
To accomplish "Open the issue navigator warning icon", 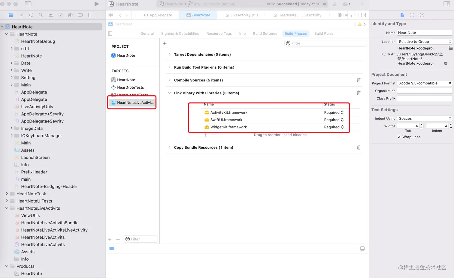I will [50, 15].
